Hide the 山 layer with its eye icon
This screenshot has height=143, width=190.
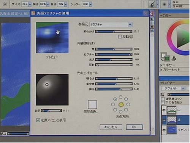pos(164,110)
